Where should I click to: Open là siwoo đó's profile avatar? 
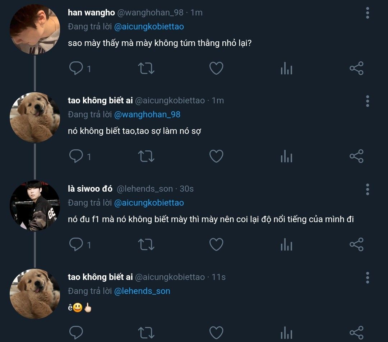(x=35, y=206)
